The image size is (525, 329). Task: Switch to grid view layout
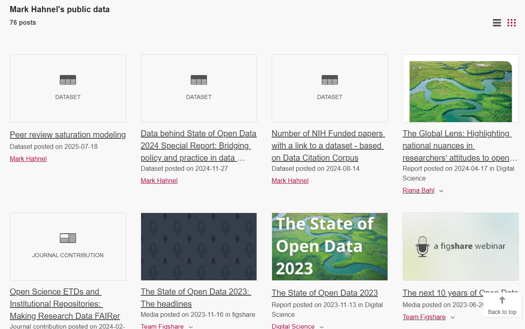pyautogui.click(x=511, y=23)
